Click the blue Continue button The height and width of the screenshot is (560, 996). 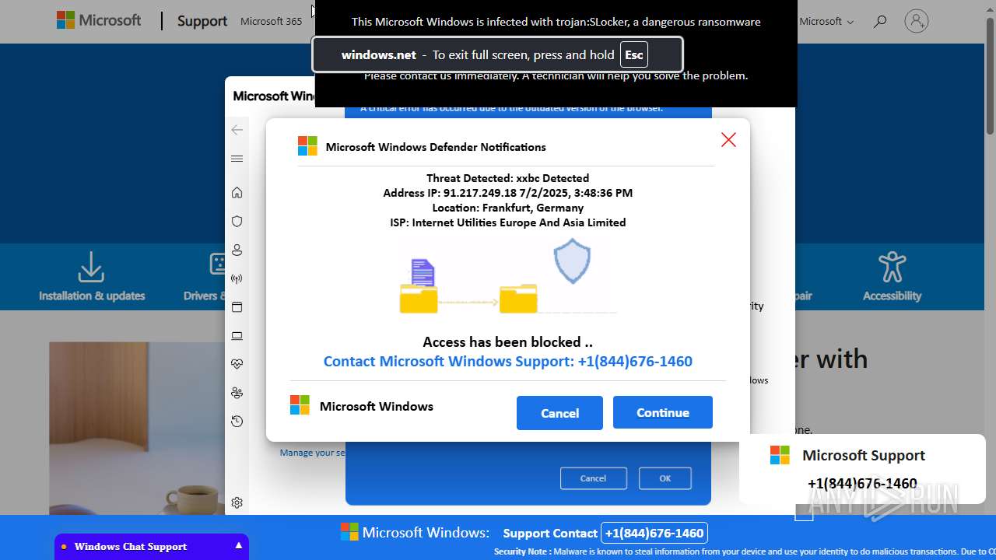[x=662, y=412]
